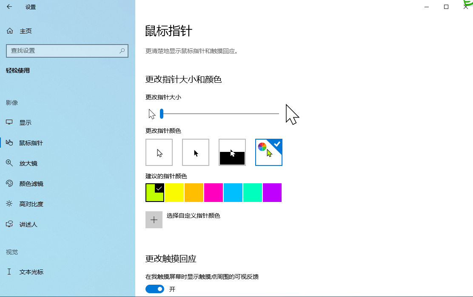The height and width of the screenshot is (297, 473).
Task: Select the 讲述人 narrator icon
Action: coord(9,224)
